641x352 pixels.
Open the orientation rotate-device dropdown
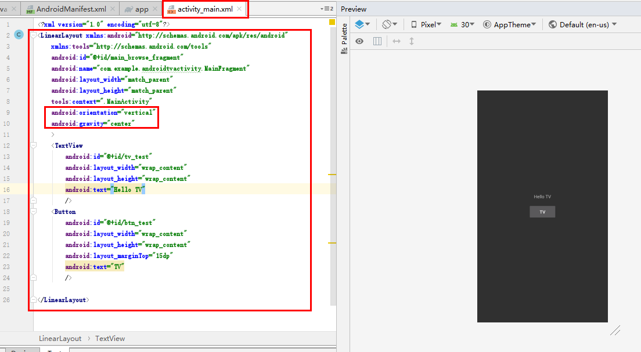click(x=390, y=24)
